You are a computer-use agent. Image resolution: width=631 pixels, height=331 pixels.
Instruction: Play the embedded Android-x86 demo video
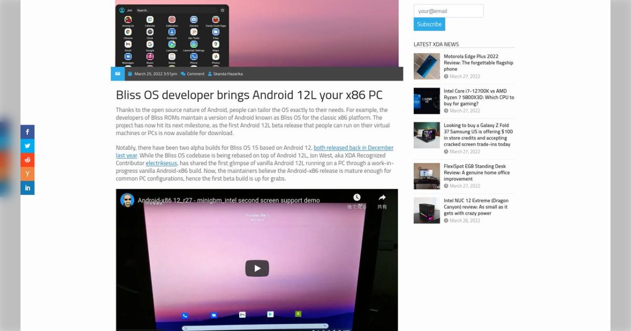257,268
